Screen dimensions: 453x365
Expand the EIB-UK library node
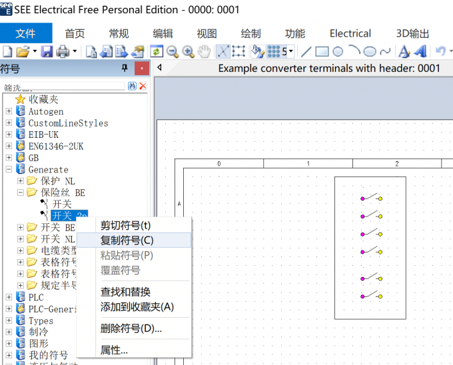(x=9, y=135)
